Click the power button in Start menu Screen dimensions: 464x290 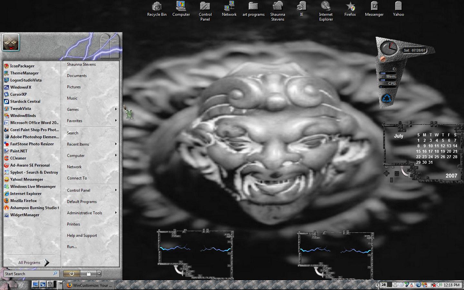tap(72, 274)
